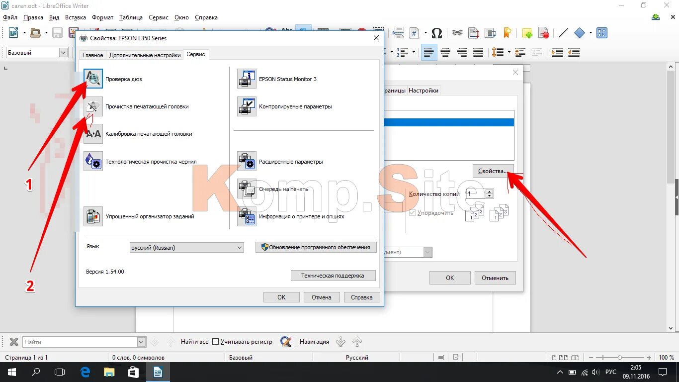679x382 pixels.
Task: Open Find & Replace from search bar icon
Action: pyautogui.click(x=286, y=342)
